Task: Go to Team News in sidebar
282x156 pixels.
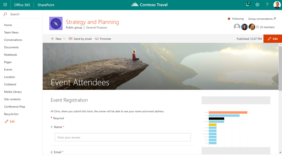Action: point(11,32)
